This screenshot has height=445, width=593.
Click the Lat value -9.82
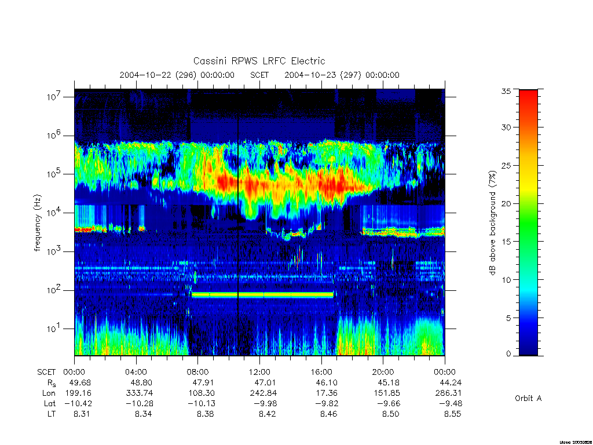click(x=327, y=403)
